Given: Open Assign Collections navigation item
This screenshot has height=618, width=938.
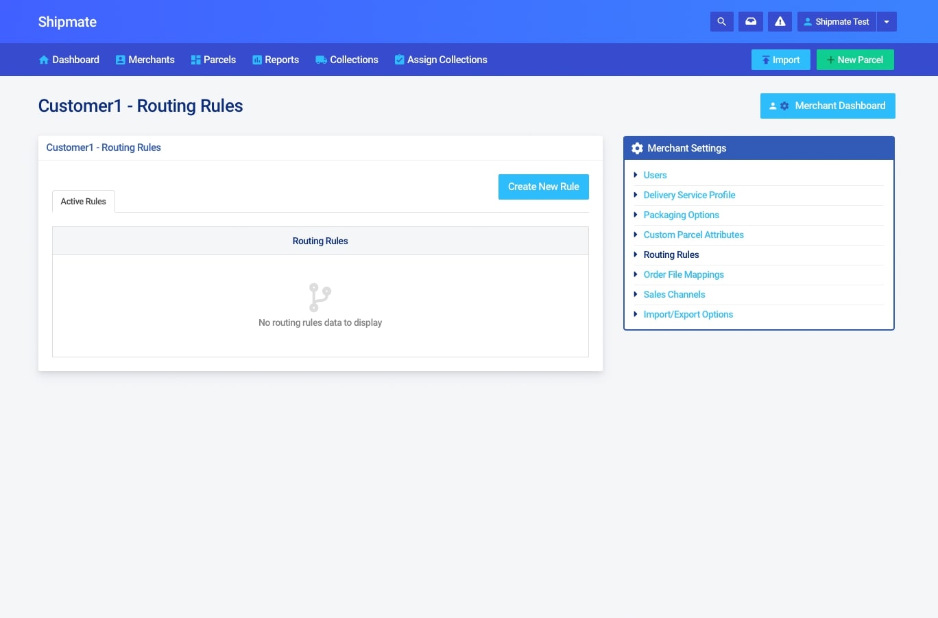Looking at the screenshot, I should click(x=441, y=60).
